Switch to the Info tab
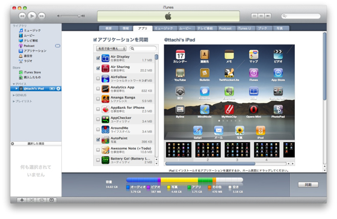Image resolution: width=337 pixels, height=219 pixels. coord(126,28)
